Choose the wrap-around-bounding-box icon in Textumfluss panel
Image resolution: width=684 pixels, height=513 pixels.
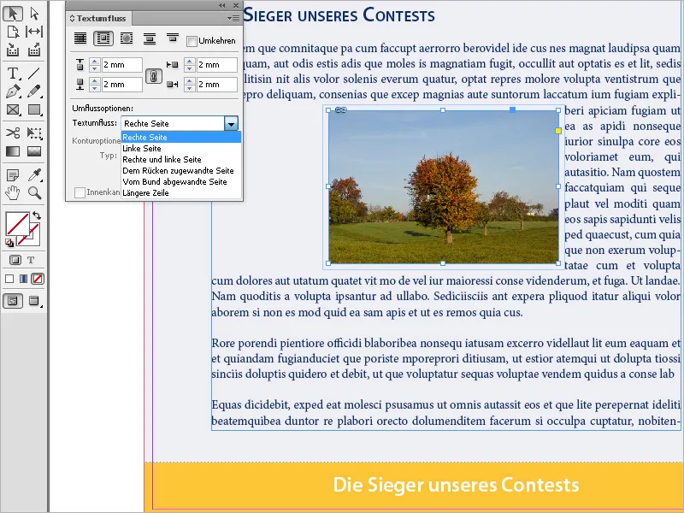coord(103,38)
